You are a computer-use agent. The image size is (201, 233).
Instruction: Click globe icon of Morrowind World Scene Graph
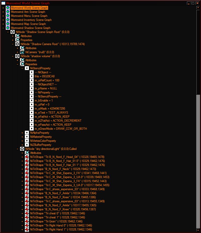coord(8,8)
